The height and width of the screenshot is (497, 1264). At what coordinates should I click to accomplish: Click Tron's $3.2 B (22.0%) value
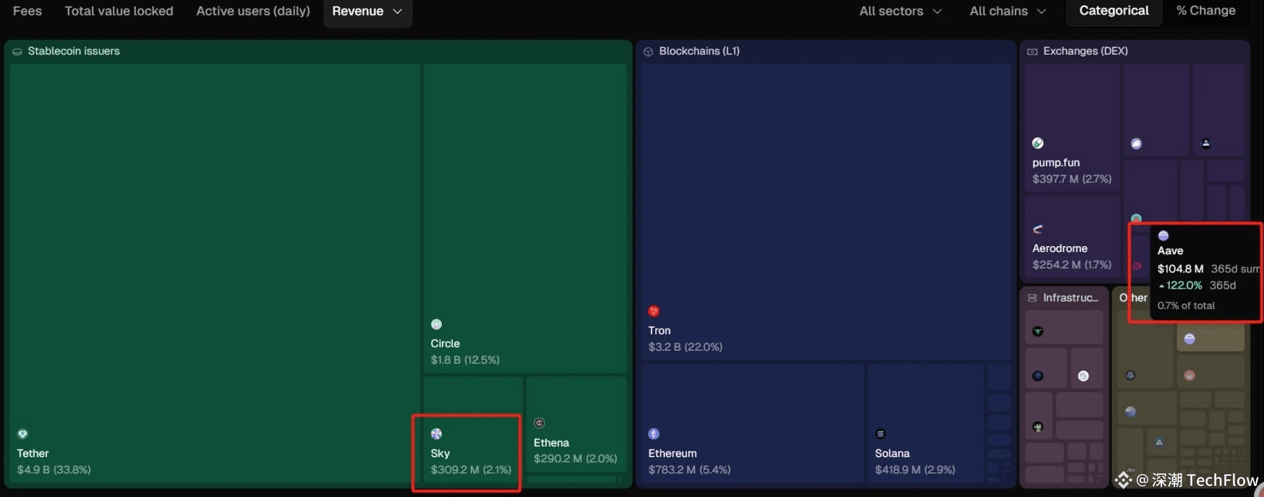tap(686, 347)
